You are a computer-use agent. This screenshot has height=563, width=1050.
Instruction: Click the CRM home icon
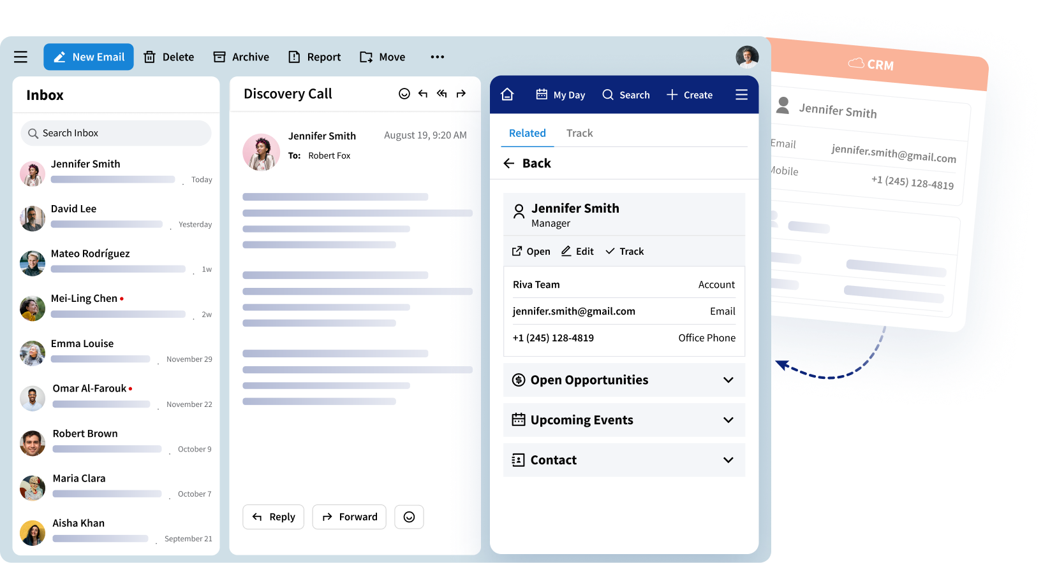pyautogui.click(x=507, y=94)
